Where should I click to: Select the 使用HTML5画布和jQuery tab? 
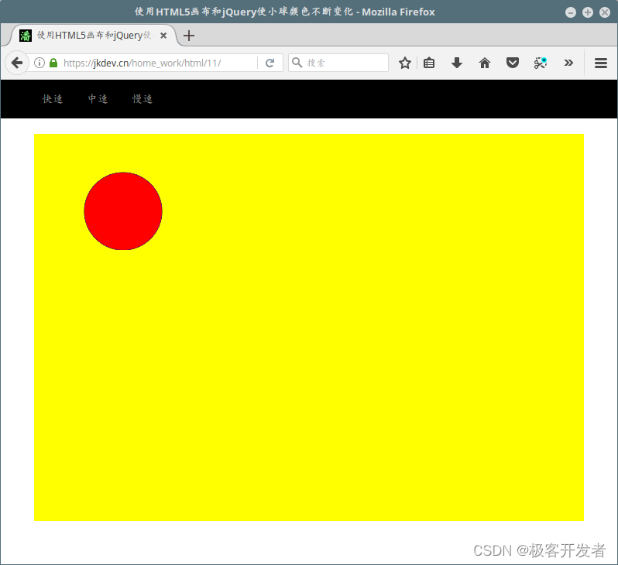click(x=94, y=36)
